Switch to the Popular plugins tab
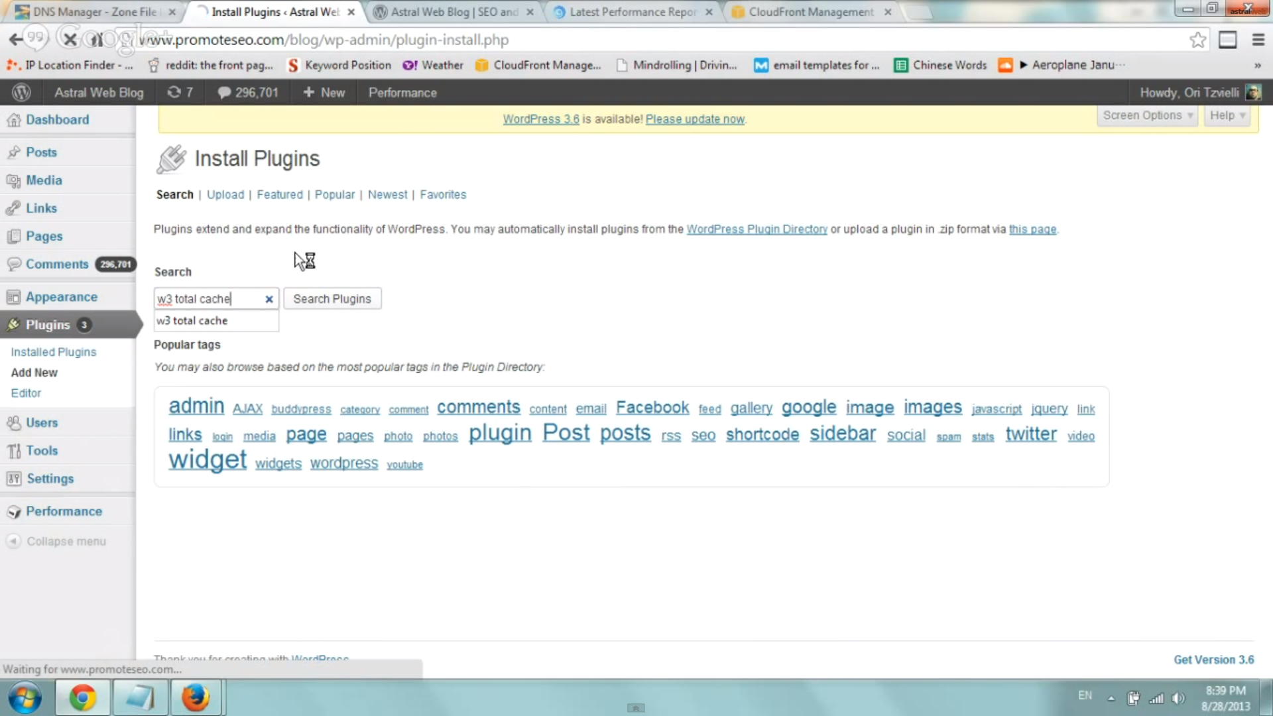The image size is (1273, 716). click(335, 195)
